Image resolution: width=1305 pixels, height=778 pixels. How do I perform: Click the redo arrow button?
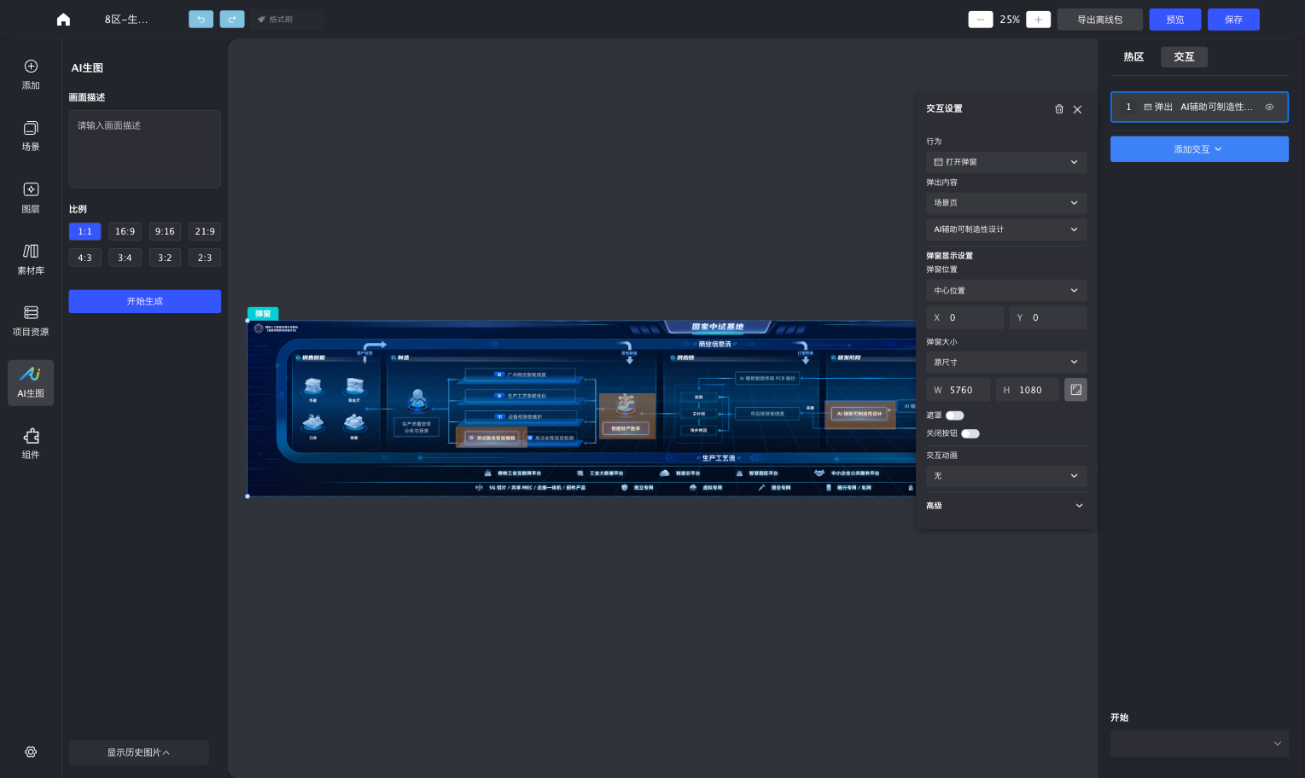click(232, 19)
